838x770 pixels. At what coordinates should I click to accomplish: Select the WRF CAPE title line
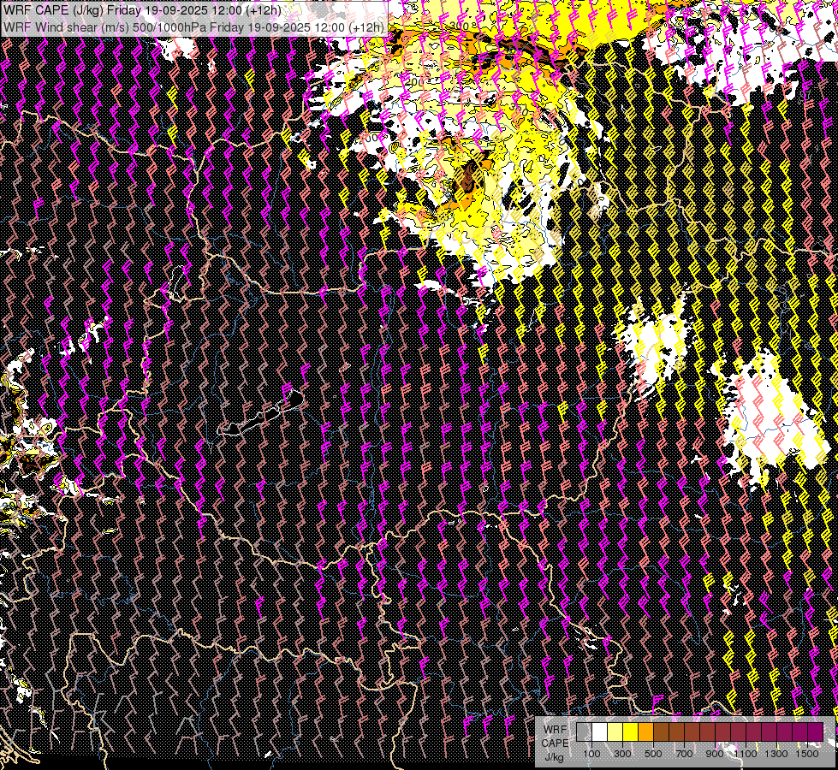[x=142, y=9]
